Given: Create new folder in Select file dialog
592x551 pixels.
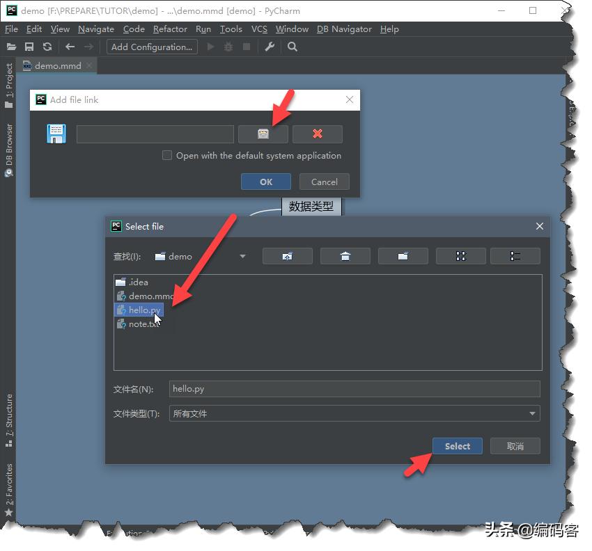Looking at the screenshot, I should [403, 257].
